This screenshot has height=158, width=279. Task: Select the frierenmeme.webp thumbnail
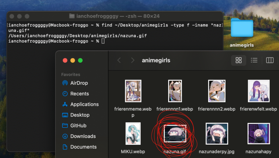pos(133,91)
